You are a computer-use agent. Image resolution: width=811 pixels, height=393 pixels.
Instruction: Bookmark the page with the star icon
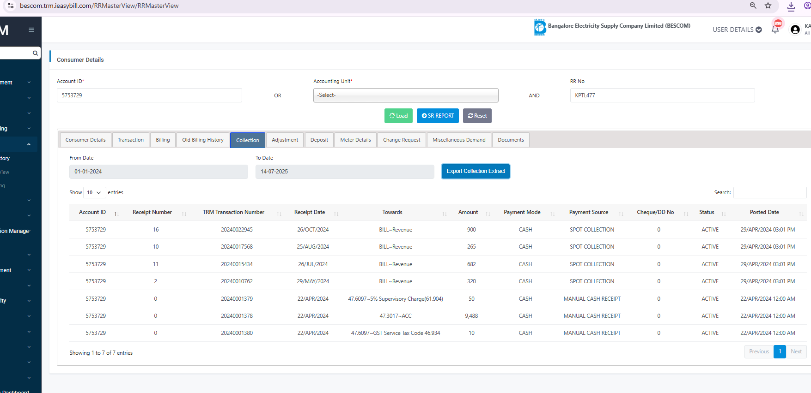click(x=768, y=6)
